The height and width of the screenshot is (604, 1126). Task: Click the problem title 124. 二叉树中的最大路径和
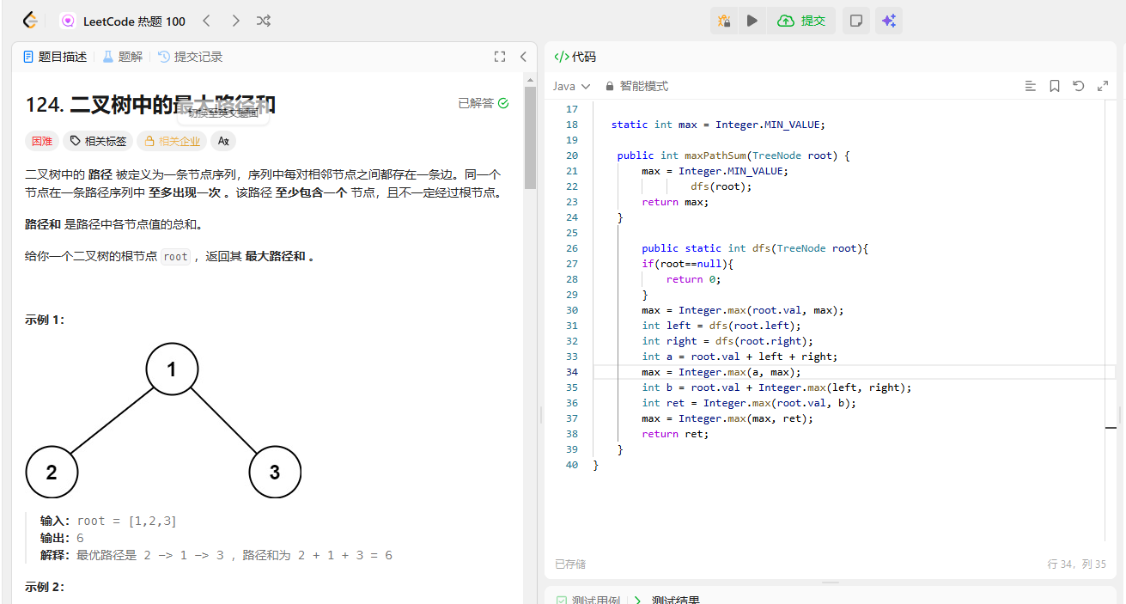tap(150, 105)
